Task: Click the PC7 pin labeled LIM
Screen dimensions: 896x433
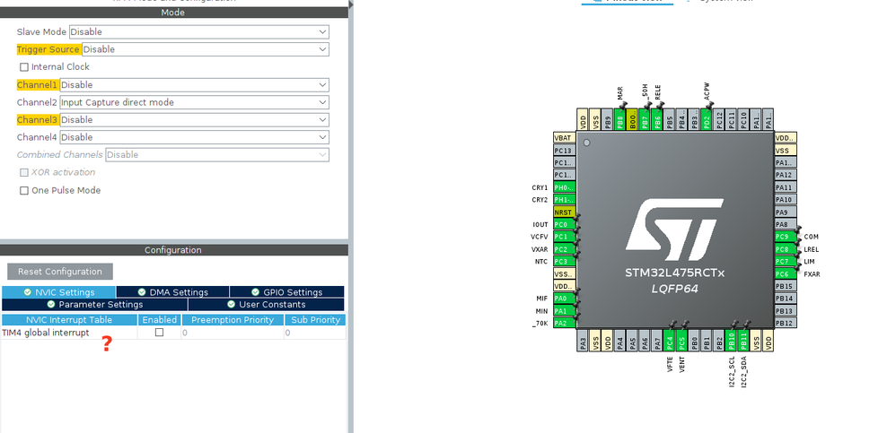Action: click(x=786, y=261)
